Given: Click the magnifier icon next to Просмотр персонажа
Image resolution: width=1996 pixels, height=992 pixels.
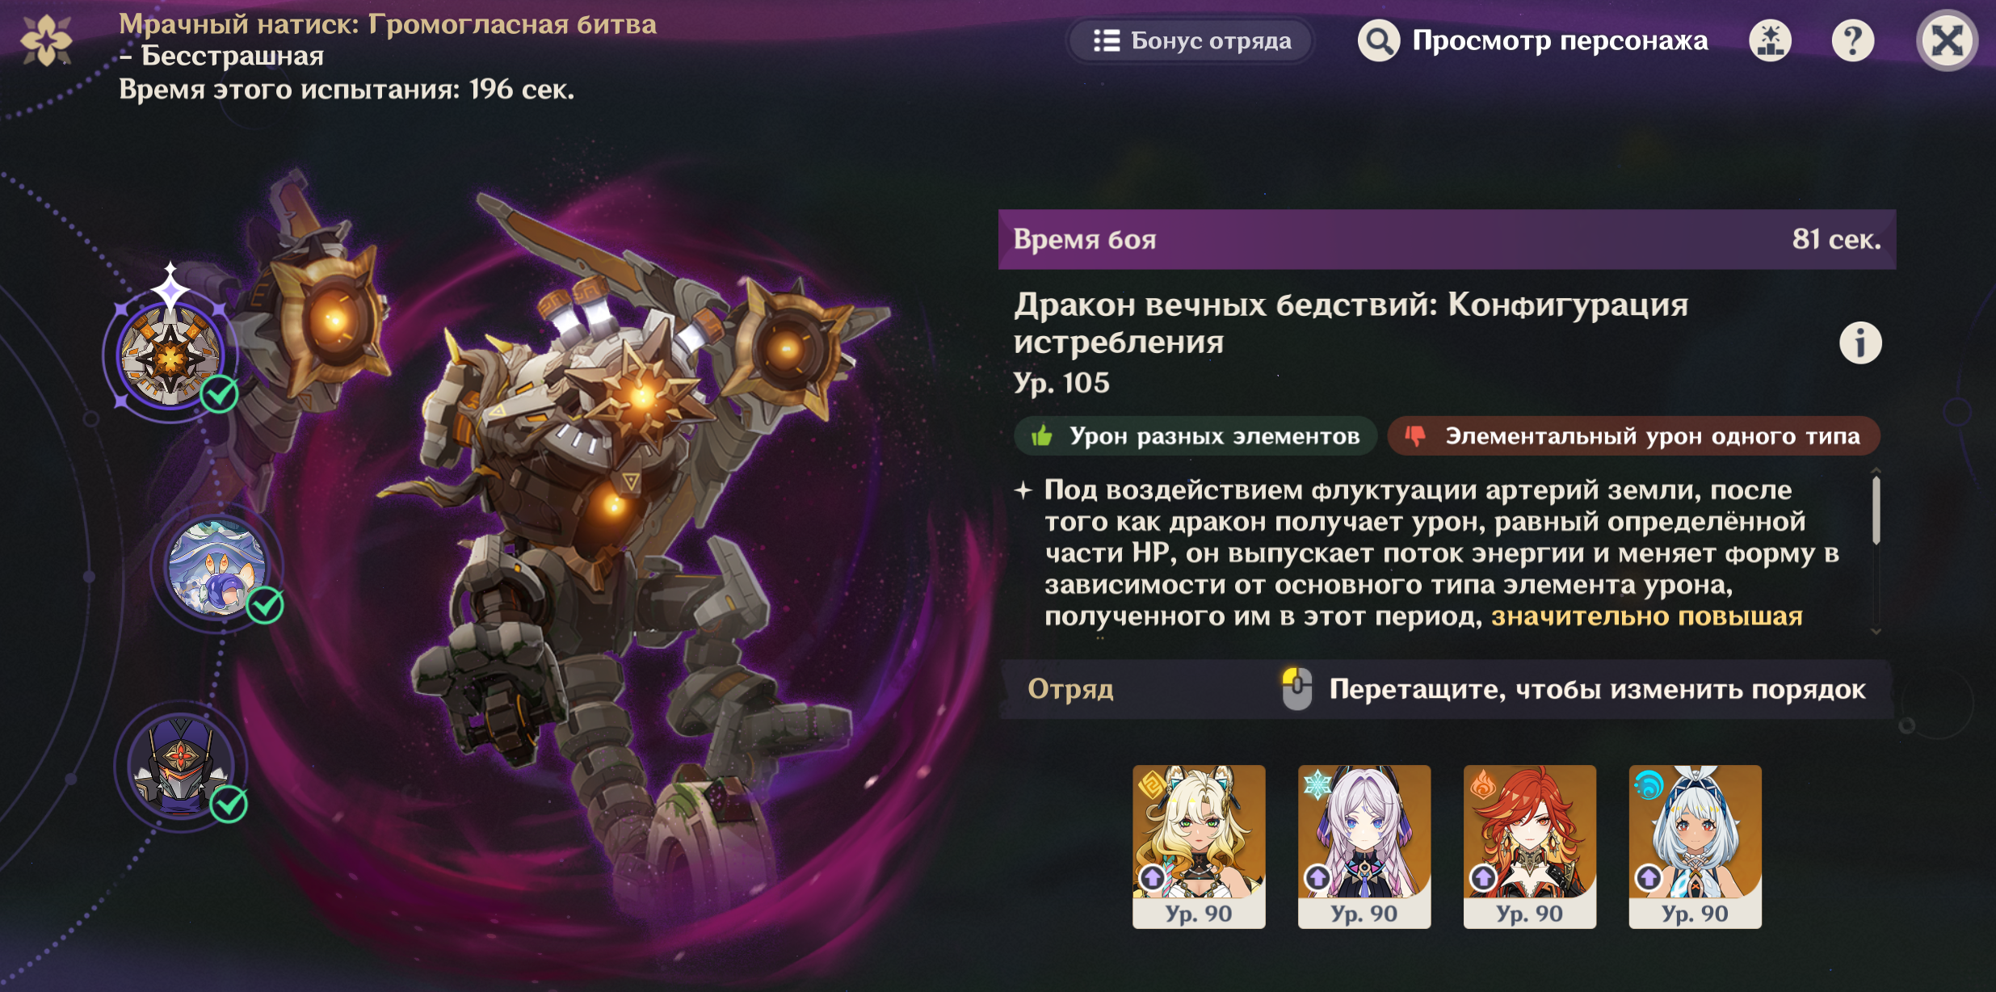Looking at the screenshot, I should click(x=1378, y=40).
